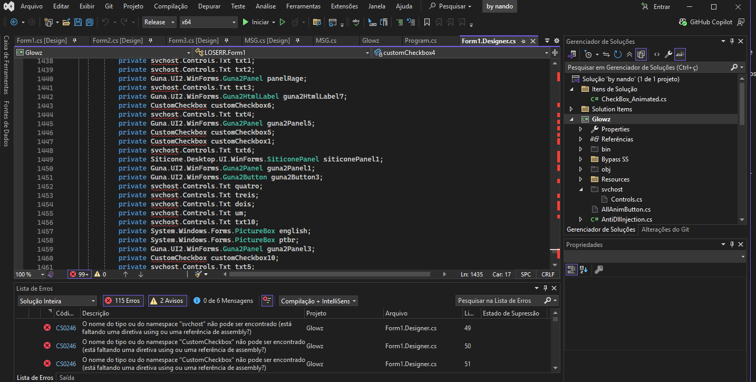
Task: Click the Save All toolbar icon
Action: [89, 22]
